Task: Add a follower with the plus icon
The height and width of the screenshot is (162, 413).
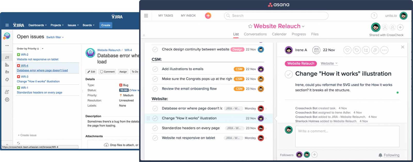Action: (314, 155)
